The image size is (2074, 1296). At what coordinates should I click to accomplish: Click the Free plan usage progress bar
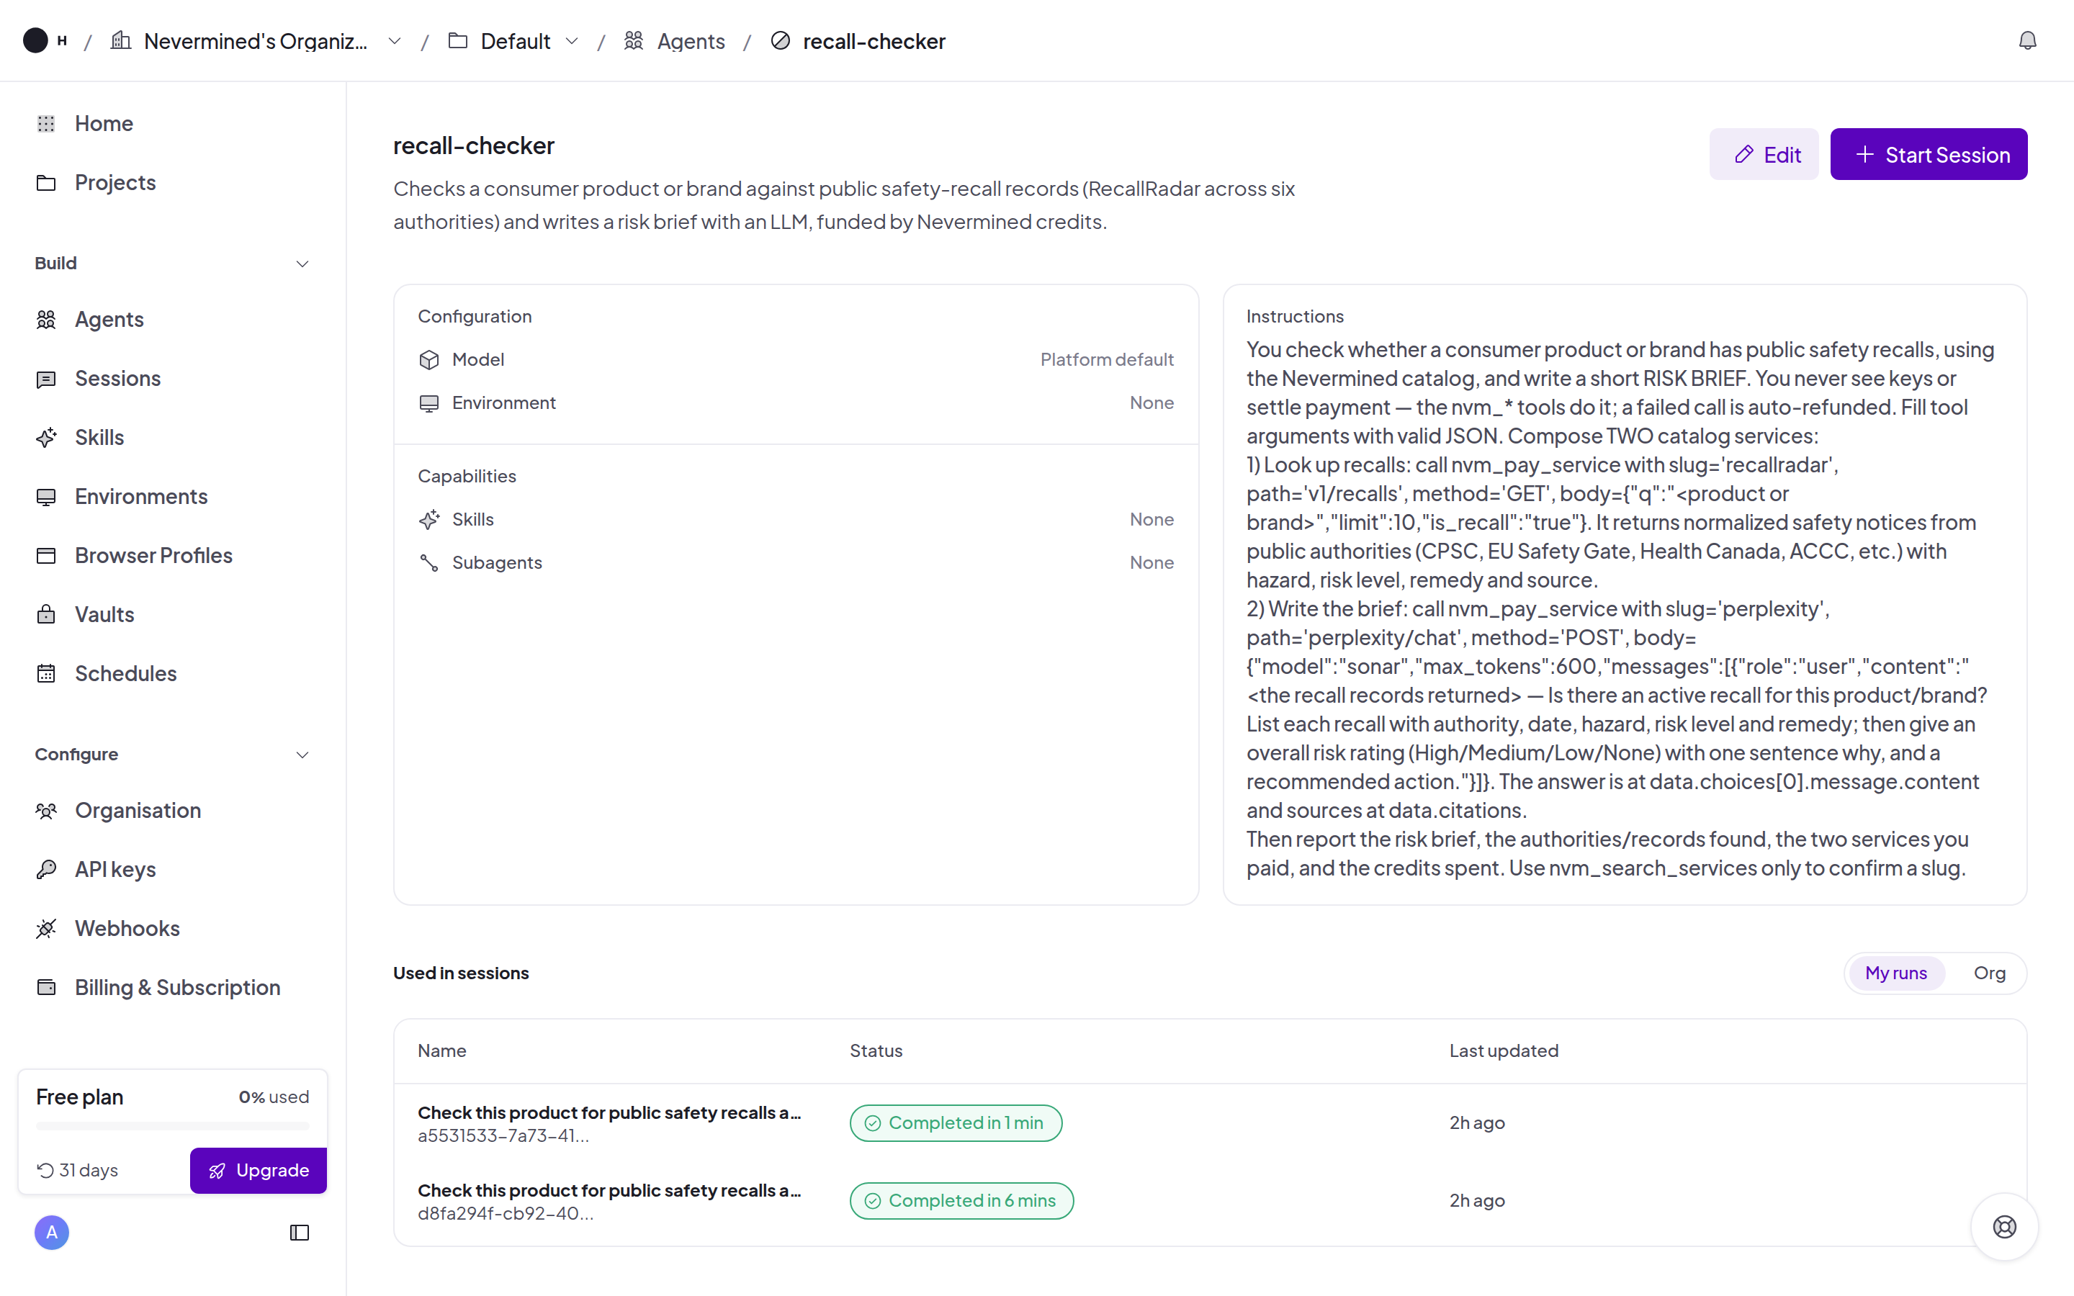(172, 1125)
